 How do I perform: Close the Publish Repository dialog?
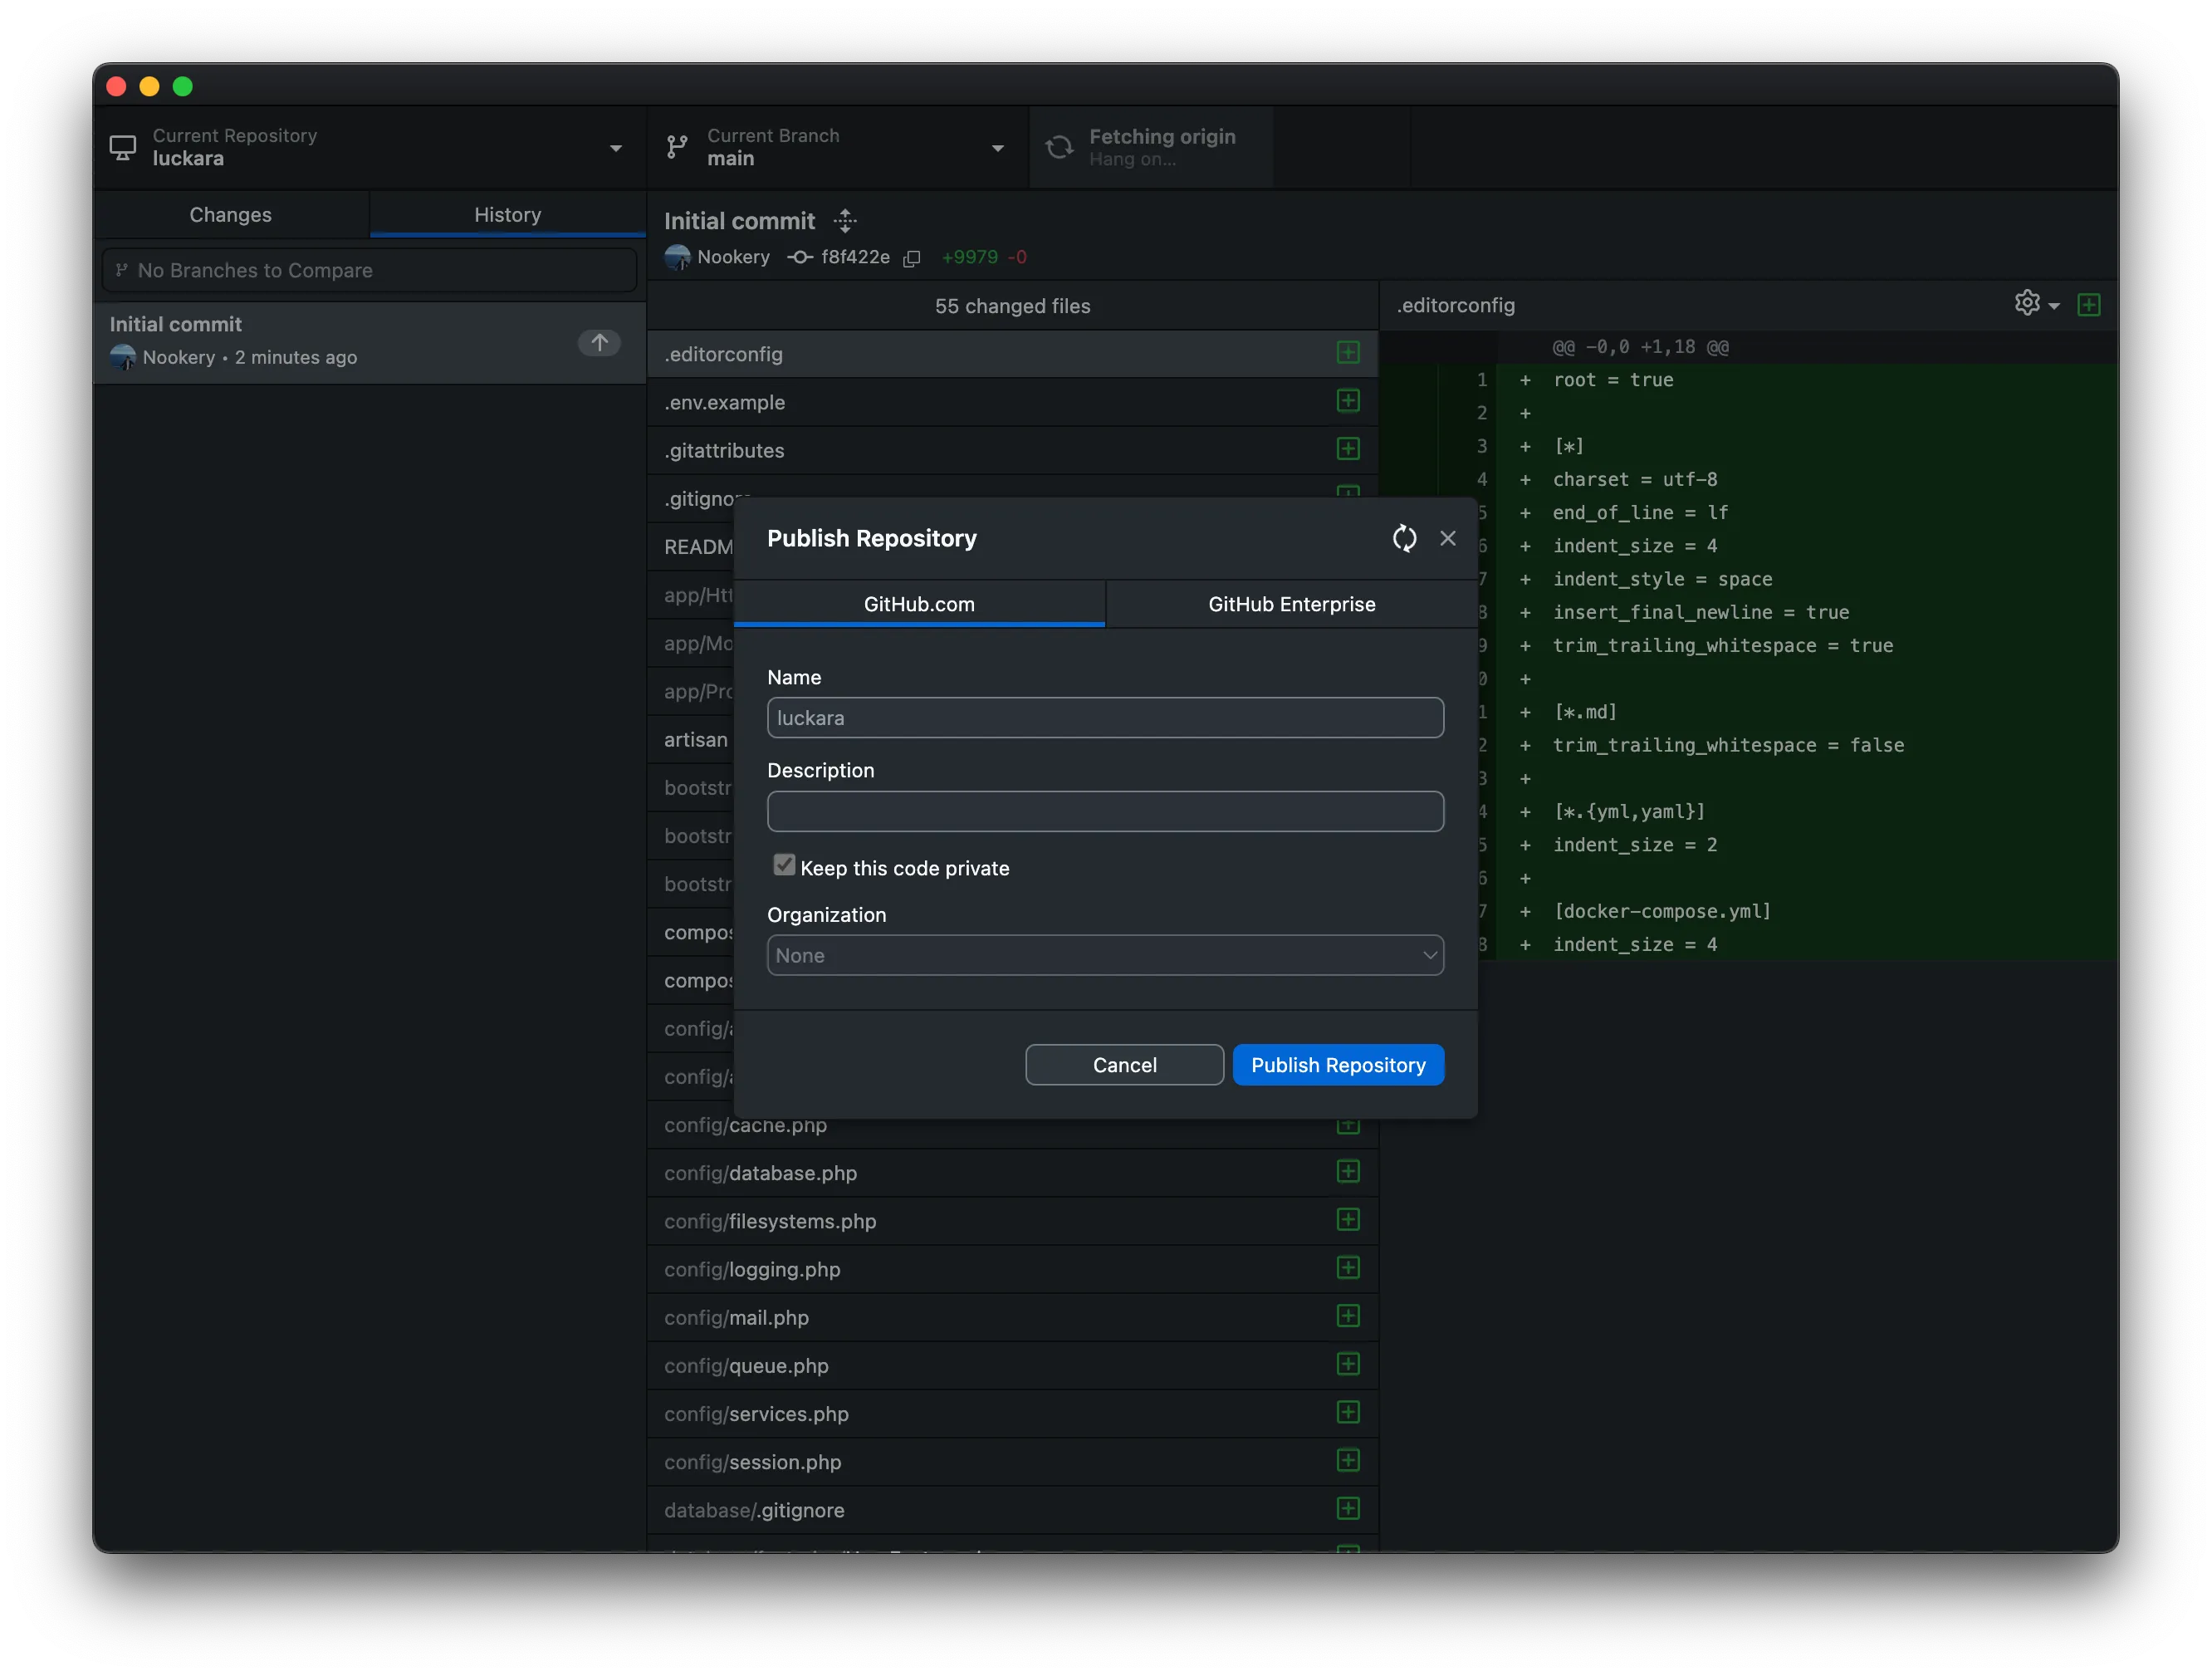1447,539
